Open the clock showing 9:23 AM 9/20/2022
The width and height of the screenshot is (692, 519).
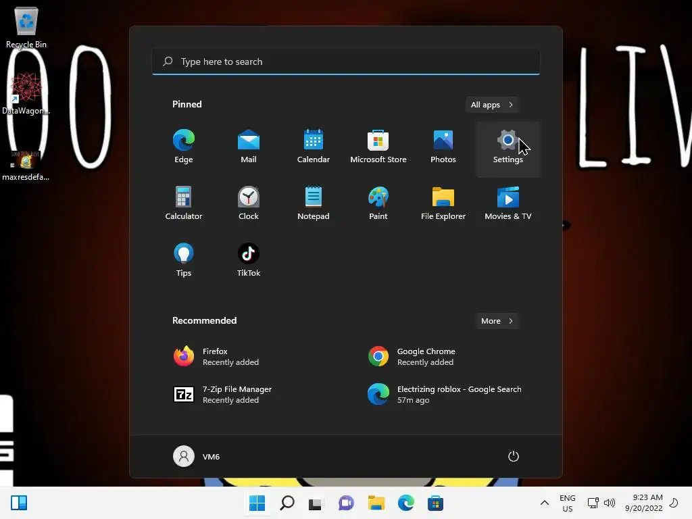point(643,503)
